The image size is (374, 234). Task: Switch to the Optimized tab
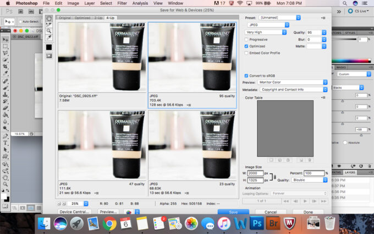[x=82, y=18]
